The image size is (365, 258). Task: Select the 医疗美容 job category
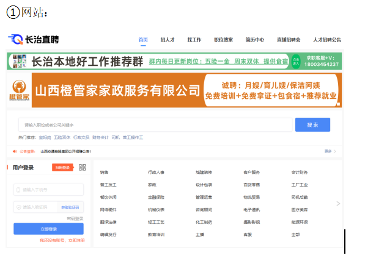point(300,210)
